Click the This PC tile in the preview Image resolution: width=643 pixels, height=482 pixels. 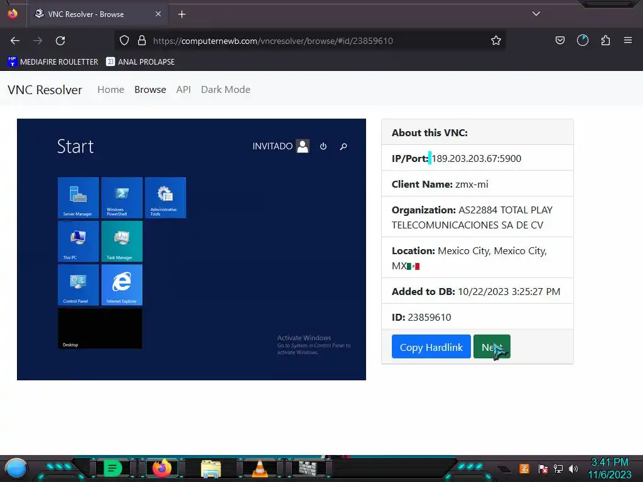click(78, 242)
